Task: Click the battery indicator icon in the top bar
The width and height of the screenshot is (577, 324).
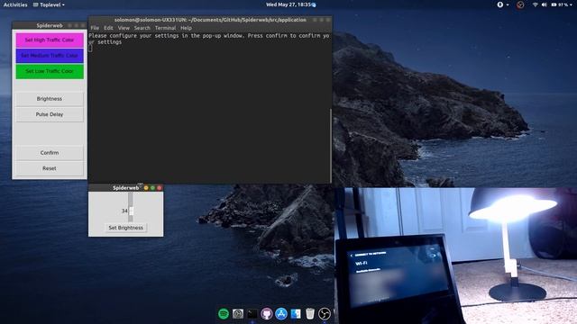Action: tap(554, 4)
